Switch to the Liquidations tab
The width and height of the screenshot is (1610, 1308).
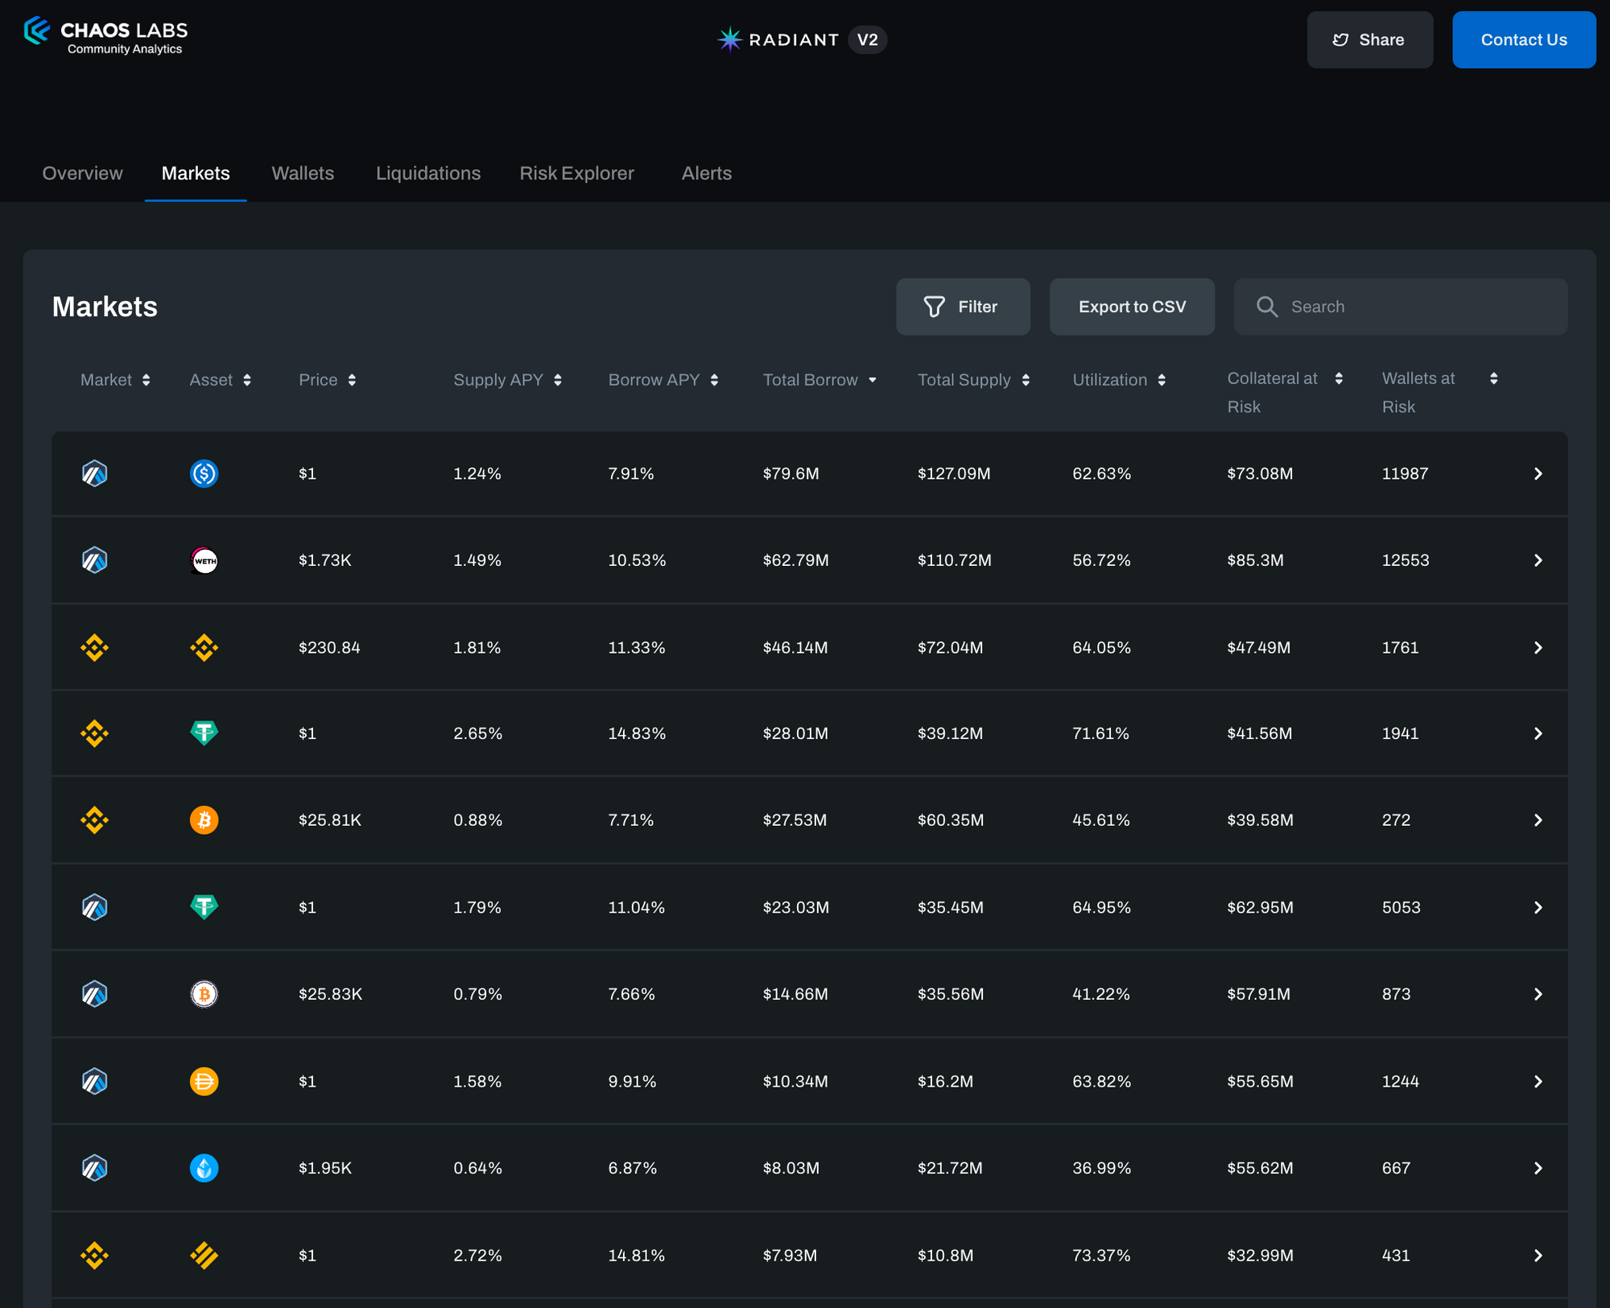(428, 173)
